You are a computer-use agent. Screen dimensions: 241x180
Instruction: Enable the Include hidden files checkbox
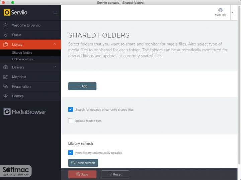tap(71, 121)
